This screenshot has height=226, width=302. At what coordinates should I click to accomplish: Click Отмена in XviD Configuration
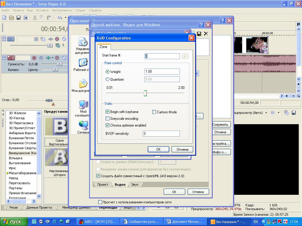(x=182, y=149)
